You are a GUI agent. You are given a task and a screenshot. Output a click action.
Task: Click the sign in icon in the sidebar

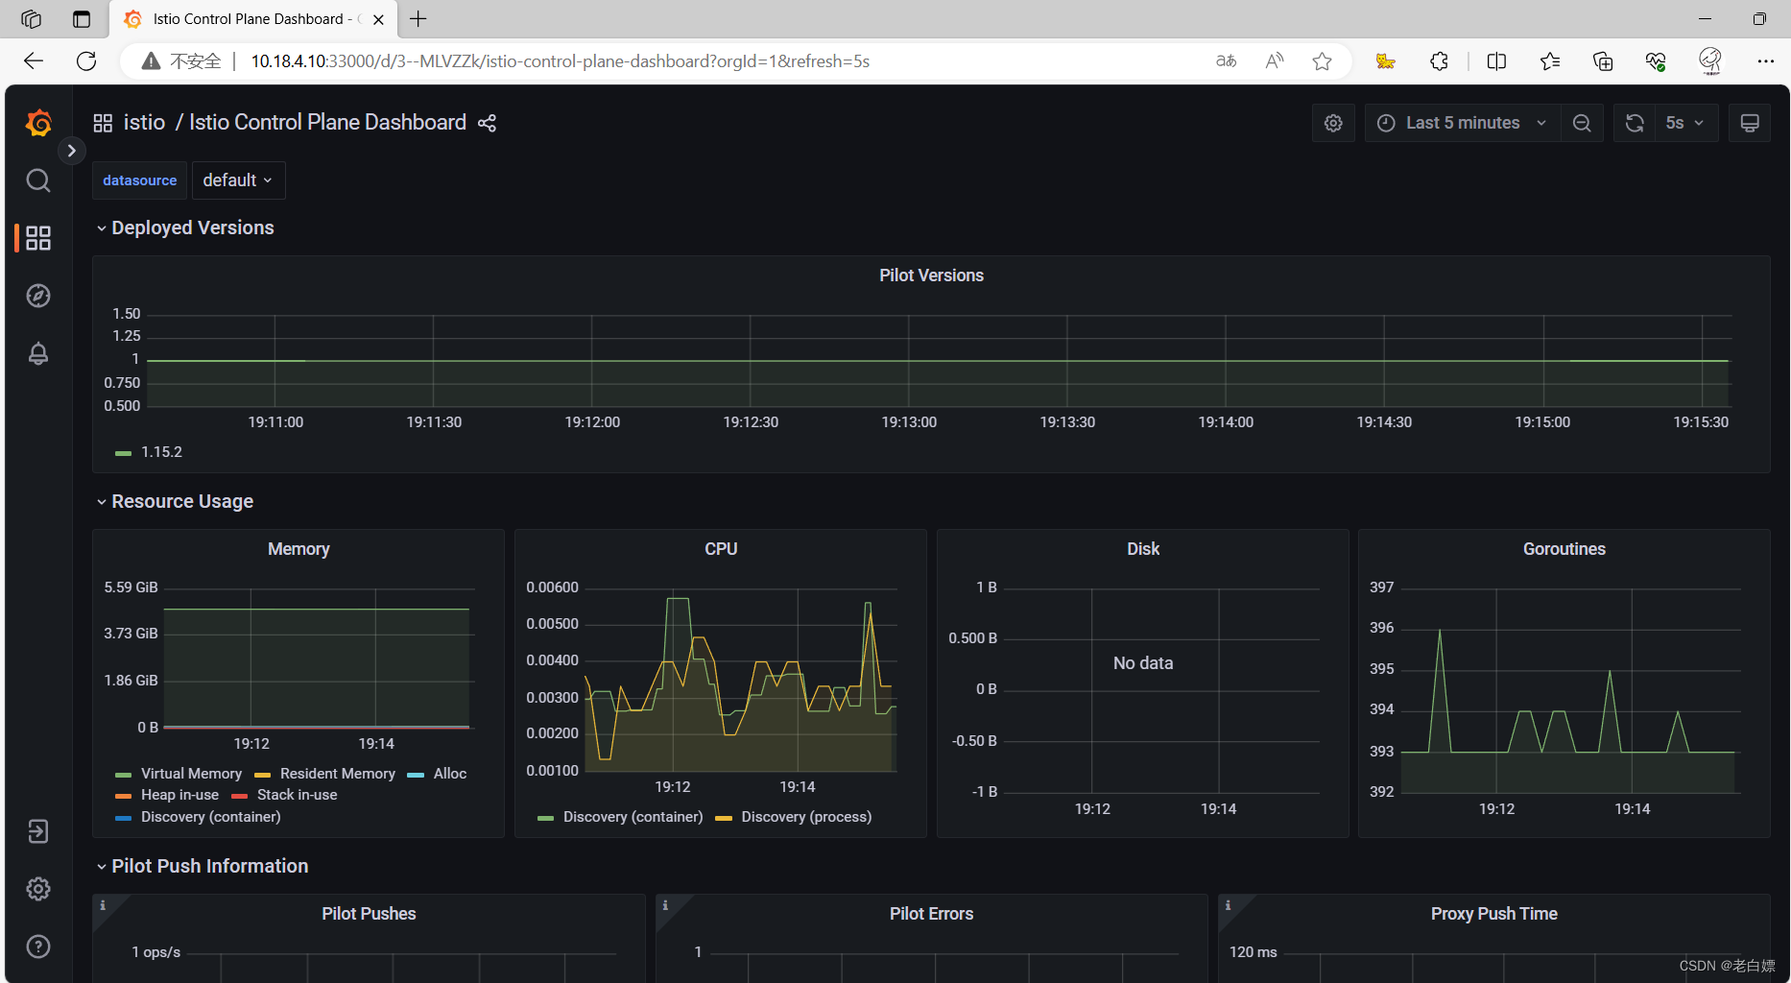click(x=38, y=831)
